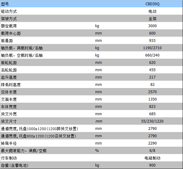Select the 车体宽度 value 823
Viewport: 183px width, 169px height.
(152, 107)
